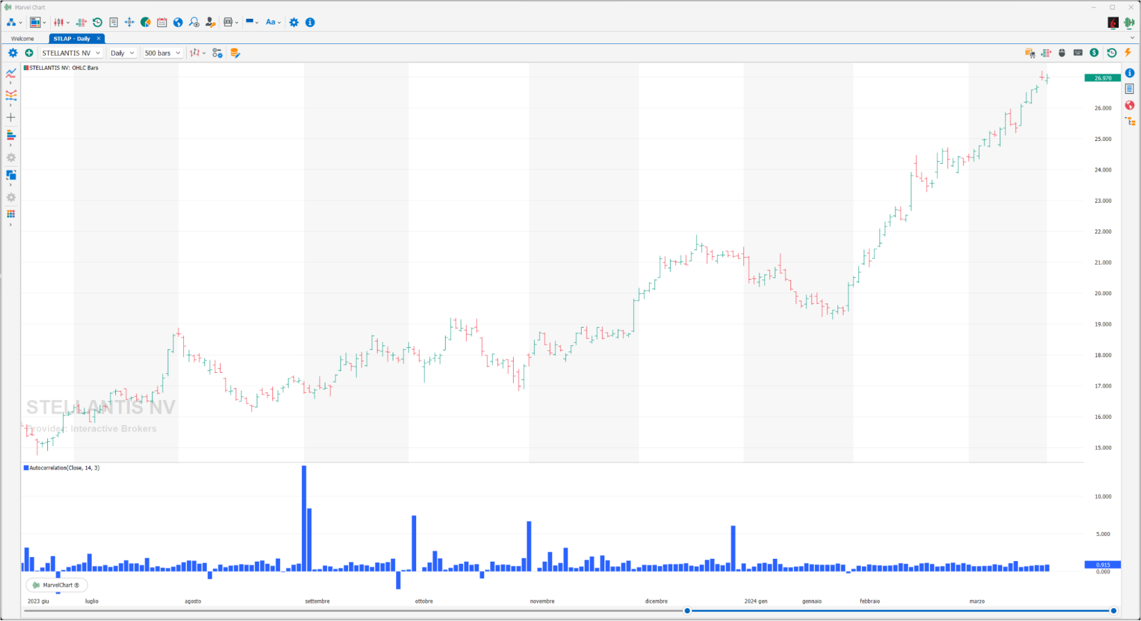Expand the tab list chevron at far right
1141x621 pixels.
(x=1132, y=38)
